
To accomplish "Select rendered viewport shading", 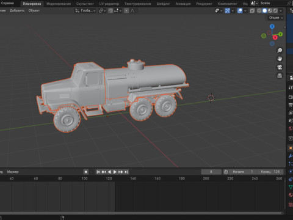I will coord(275,10).
